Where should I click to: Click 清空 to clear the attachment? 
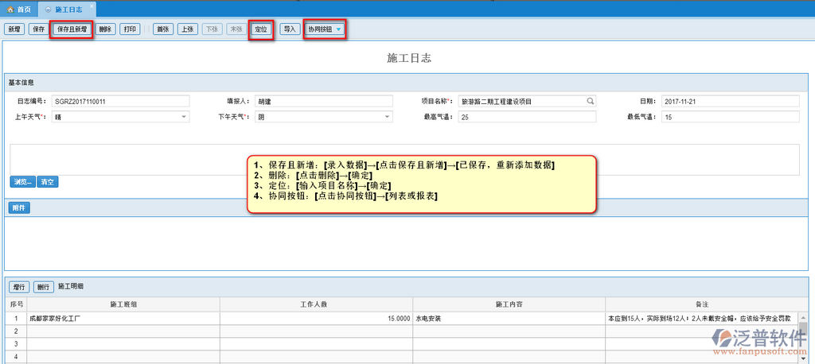[x=48, y=182]
